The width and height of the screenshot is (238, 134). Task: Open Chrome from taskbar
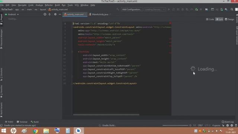point(35,131)
